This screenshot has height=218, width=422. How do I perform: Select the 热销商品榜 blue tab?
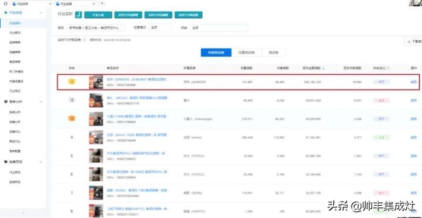[216, 53]
